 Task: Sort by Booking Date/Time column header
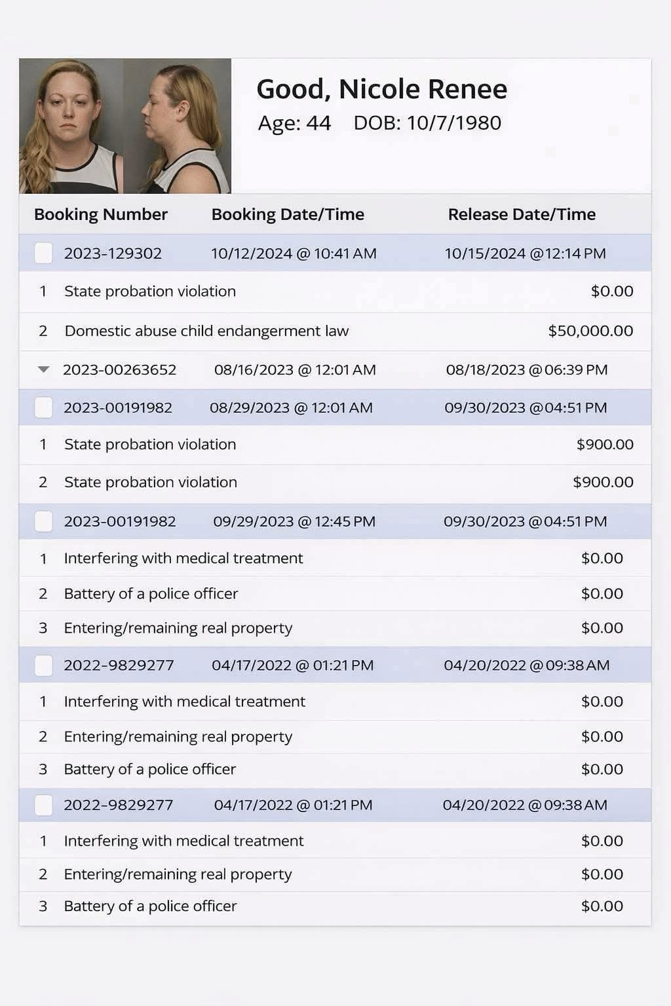(x=288, y=214)
